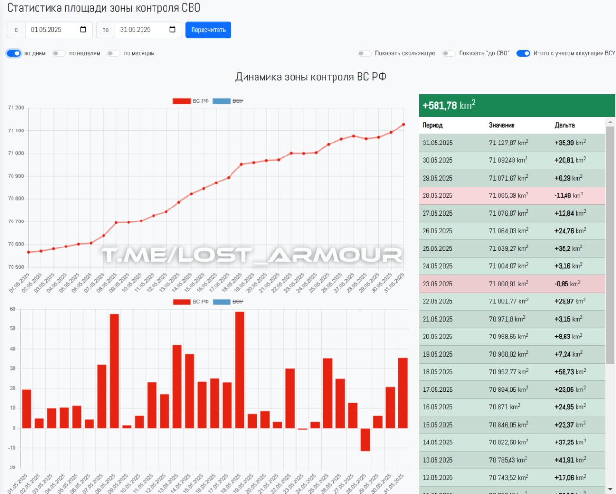Enable 'Показать скользящую' toggle
Image resolution: width=616 pixels, height=494 pixels.
(x=364, y=53)
